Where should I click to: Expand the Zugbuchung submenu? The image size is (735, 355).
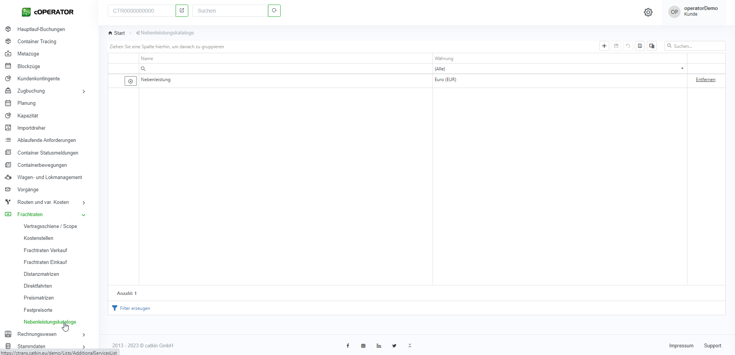pyautogui.click(x=84, y=91)
